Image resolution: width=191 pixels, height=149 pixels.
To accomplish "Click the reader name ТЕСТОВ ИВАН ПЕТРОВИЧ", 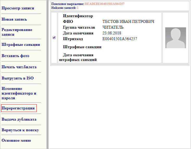I will tap(129, 22).
